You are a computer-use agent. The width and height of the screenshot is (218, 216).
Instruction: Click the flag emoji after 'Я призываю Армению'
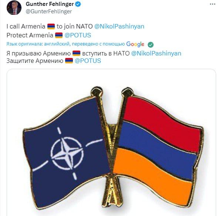coord(76,53)
